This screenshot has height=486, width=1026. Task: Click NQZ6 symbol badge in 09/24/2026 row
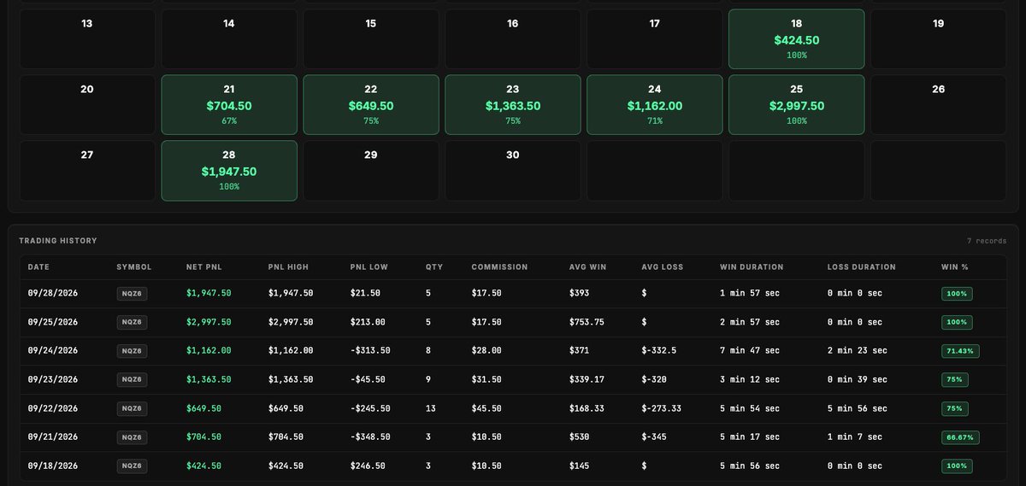(131, 351)
